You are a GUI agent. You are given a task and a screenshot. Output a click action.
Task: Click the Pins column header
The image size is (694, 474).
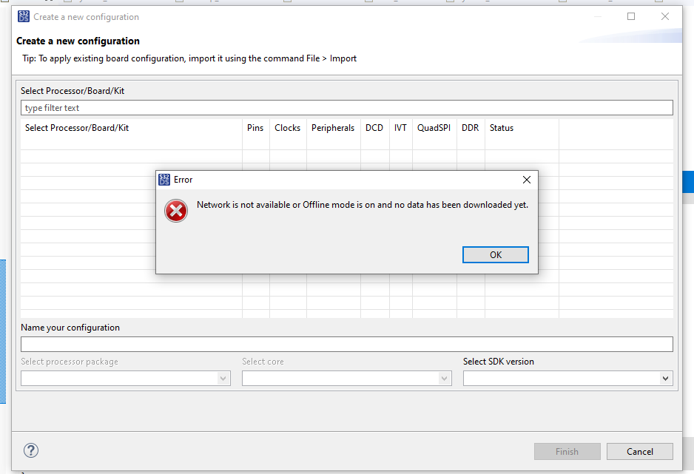[x=255, y=128]
